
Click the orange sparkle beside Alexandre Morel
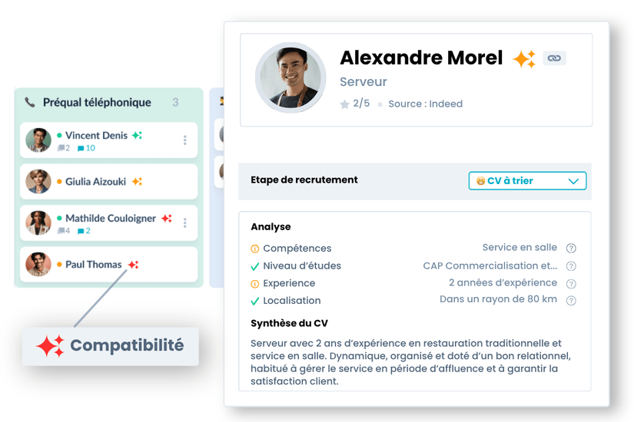[524, 59]
